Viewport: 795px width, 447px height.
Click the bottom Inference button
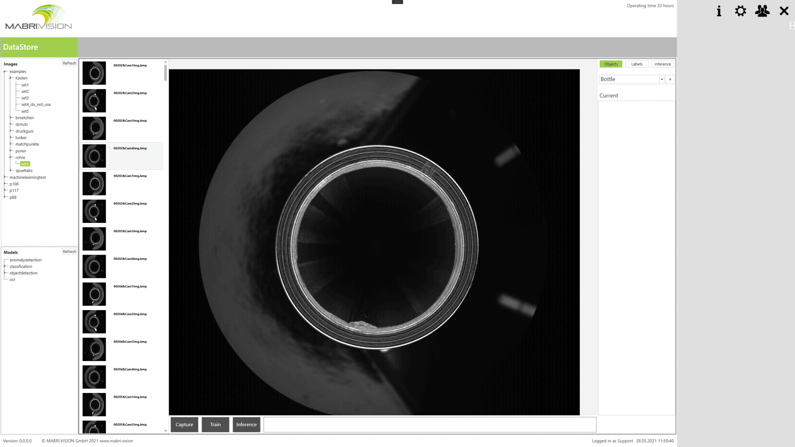coord(246,425)
